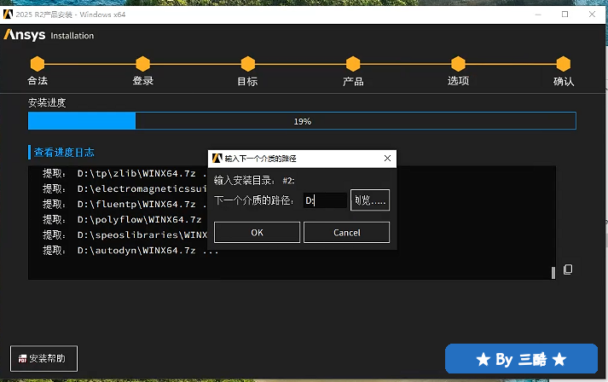Select log line D:\fluentp\WINX64.7z
Viewport: 608px width, 382px height.
click(x=124, y=204)
